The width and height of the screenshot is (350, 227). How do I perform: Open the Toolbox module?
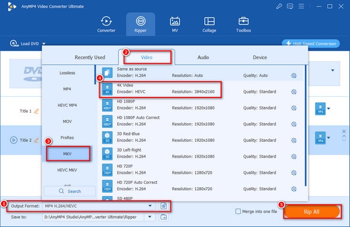point(243,24)
